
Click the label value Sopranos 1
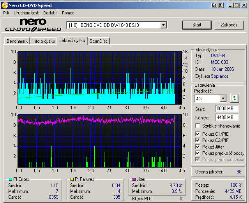coord(221,76)
